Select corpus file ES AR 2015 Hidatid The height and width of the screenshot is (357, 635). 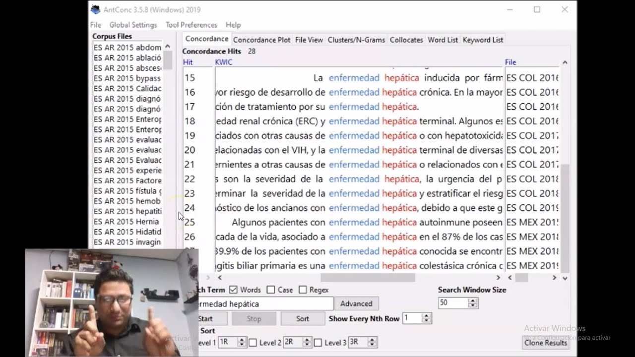click(127, 232)
